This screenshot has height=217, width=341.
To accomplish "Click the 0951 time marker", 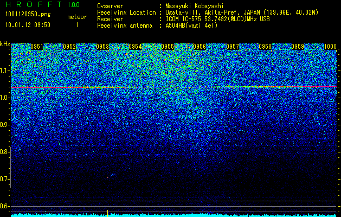I will click(x=37, y=47).
